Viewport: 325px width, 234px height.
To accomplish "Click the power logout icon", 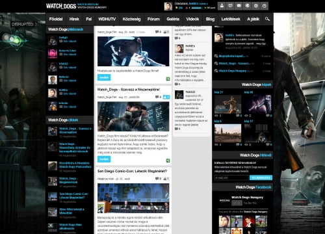I will [x=265, y=6].
